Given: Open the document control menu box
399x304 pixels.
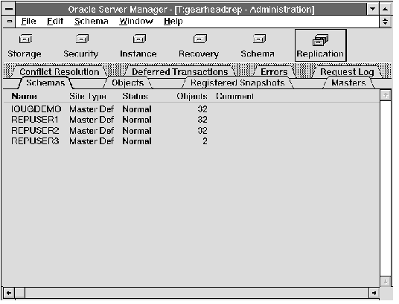Looking at the screenshot, I should coord(10,22).
